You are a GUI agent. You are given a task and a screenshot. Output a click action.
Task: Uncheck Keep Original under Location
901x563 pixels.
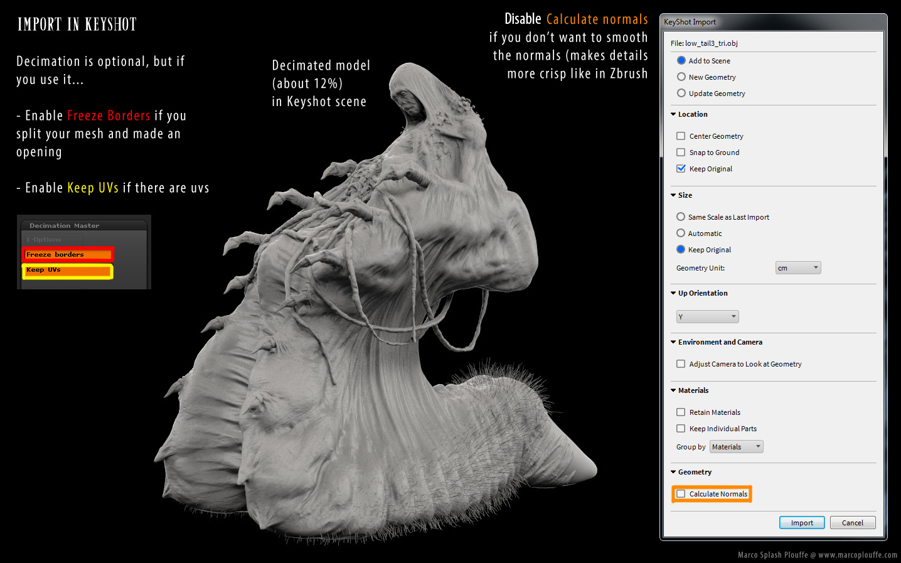(x=681, y=169)
